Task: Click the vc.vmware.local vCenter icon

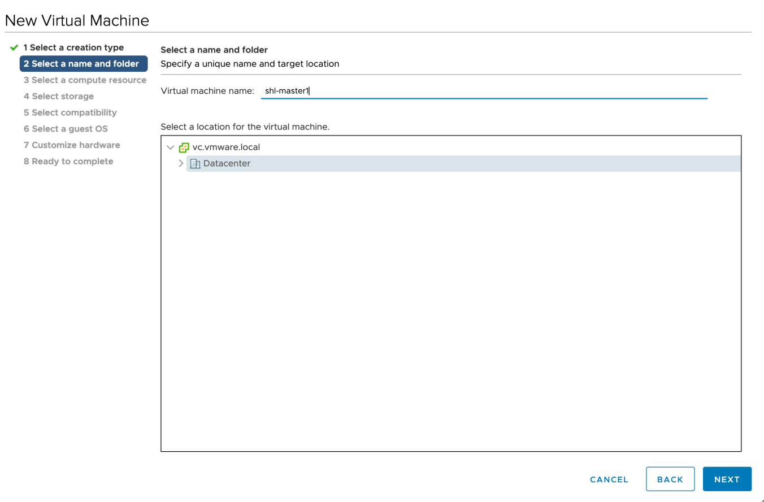Action: pyautogui.click(x=183, y=147)
